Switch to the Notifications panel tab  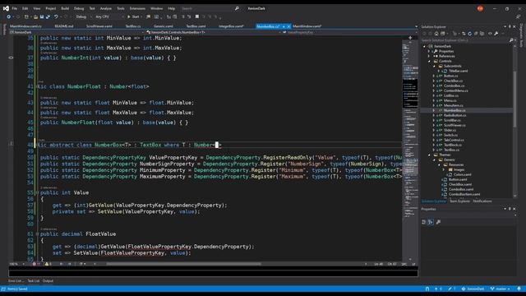coord(482,201)
